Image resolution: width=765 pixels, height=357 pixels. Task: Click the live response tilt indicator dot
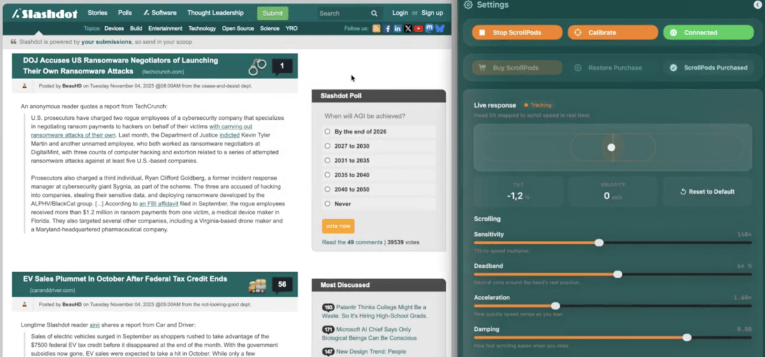pyautogui.click(x=611, y=147)
